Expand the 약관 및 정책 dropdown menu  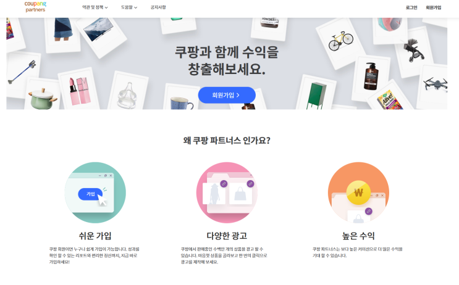coord(95,7)
